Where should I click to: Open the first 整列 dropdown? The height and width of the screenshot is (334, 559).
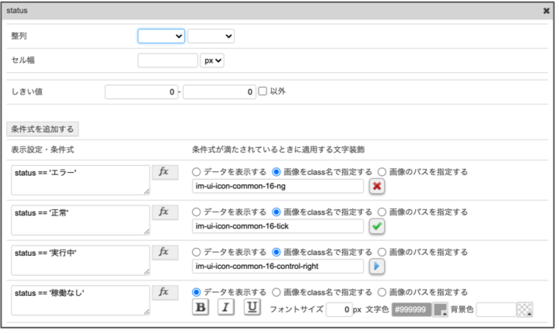161,36
